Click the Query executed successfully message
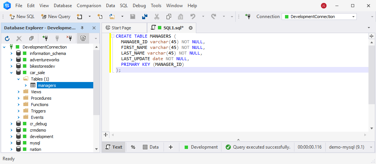 [262, 147]
